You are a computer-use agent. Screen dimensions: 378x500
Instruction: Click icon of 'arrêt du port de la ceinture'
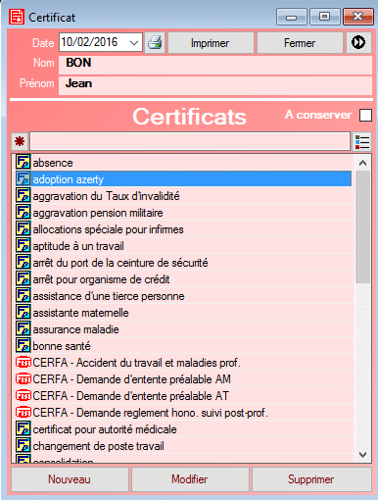pyautogui.click(x=23, y=262)
